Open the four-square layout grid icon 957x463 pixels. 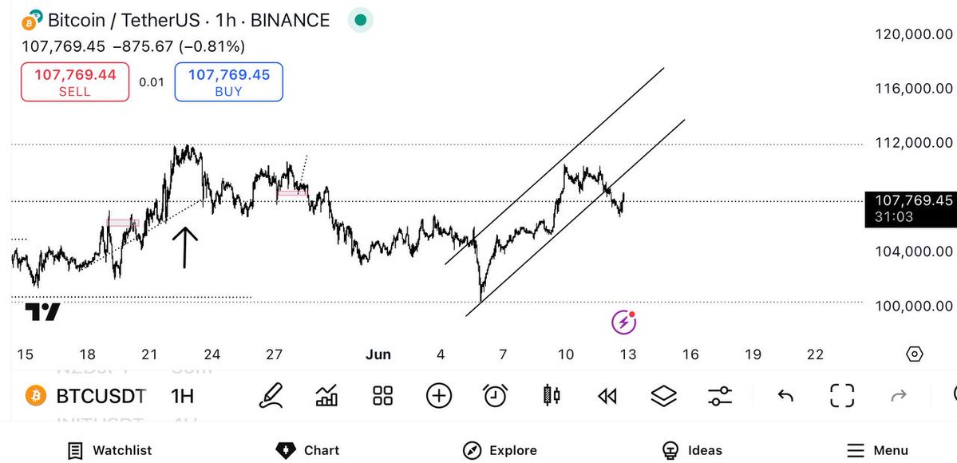coord(382,396)
